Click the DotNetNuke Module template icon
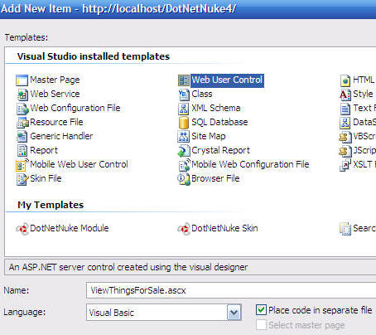The width and height of the screenshot is (376, 335). [22, 229]
